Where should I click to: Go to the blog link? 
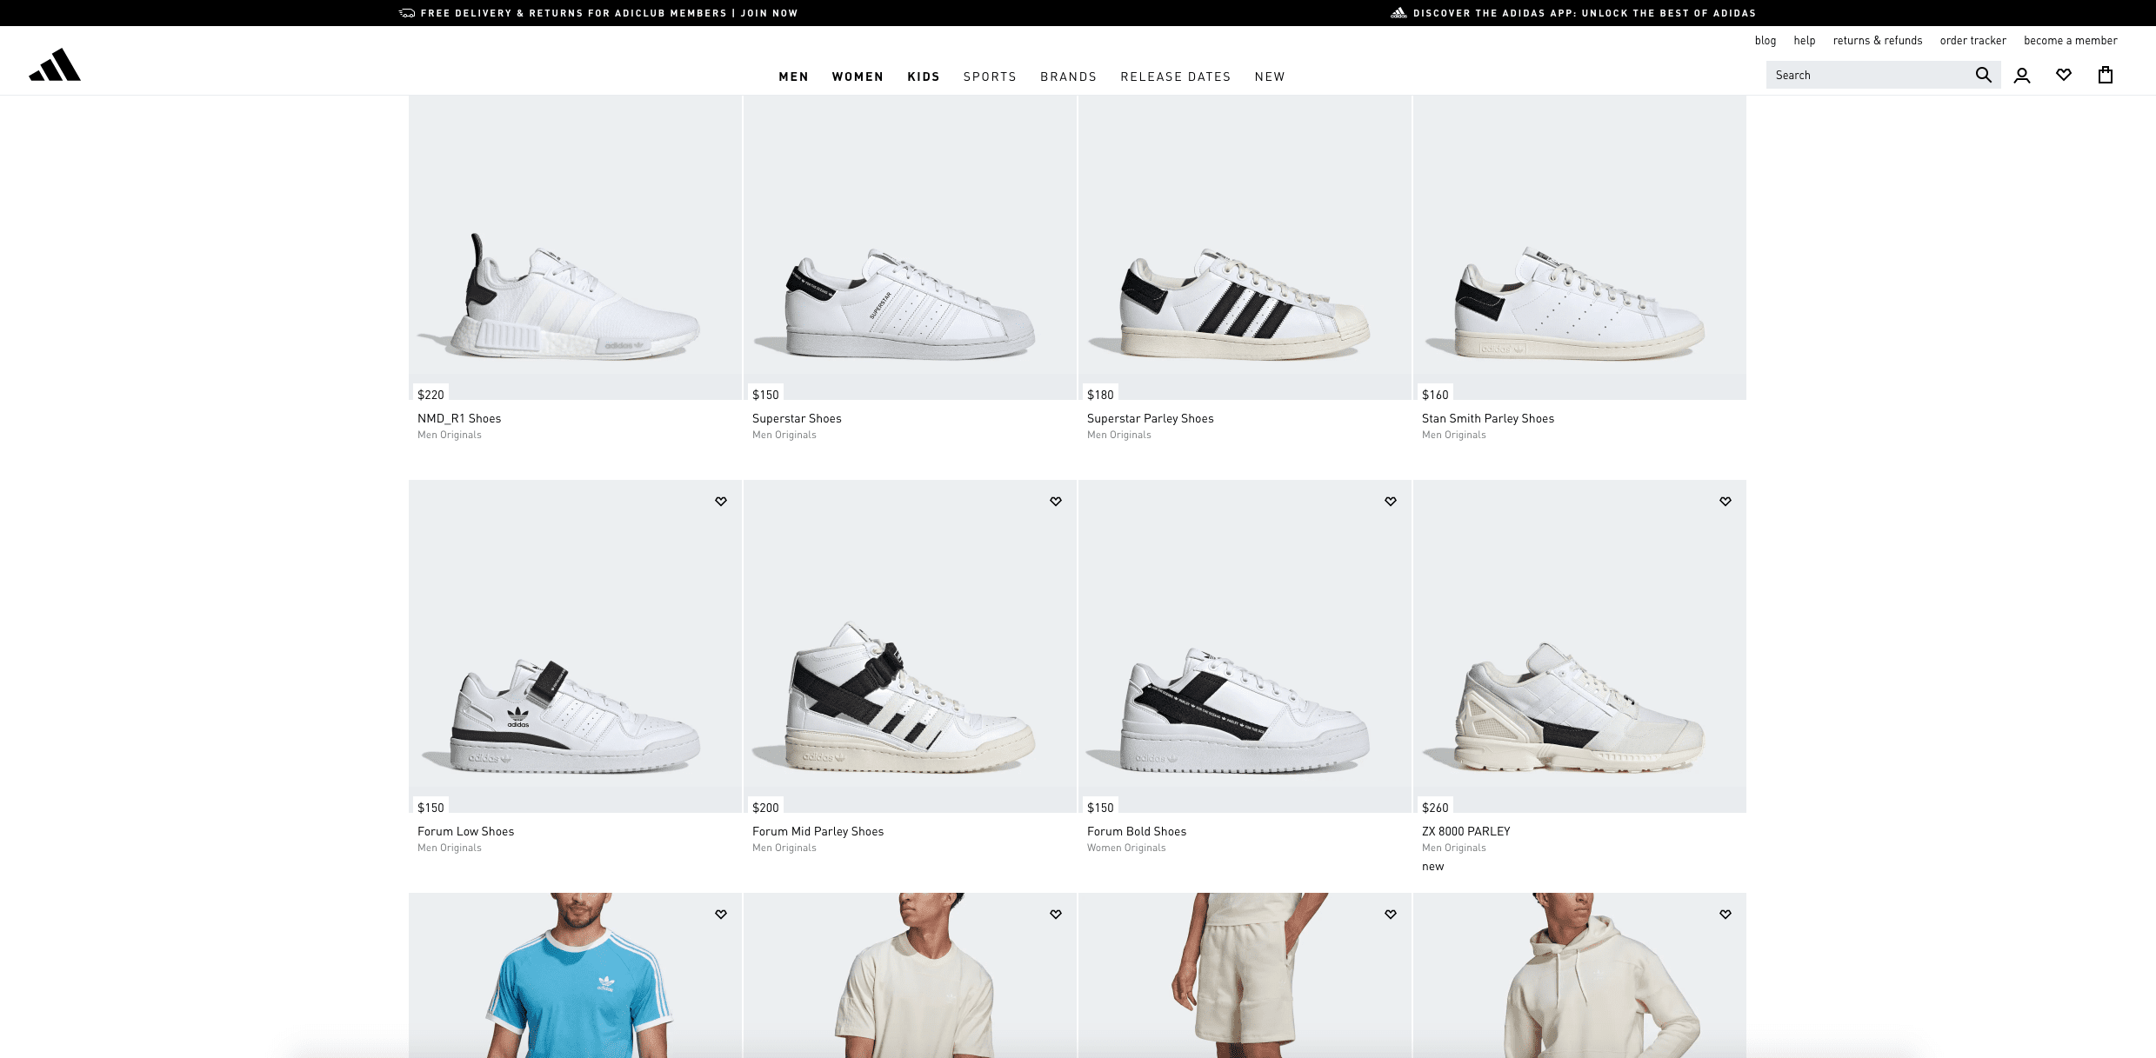[x=1766, y=41]
